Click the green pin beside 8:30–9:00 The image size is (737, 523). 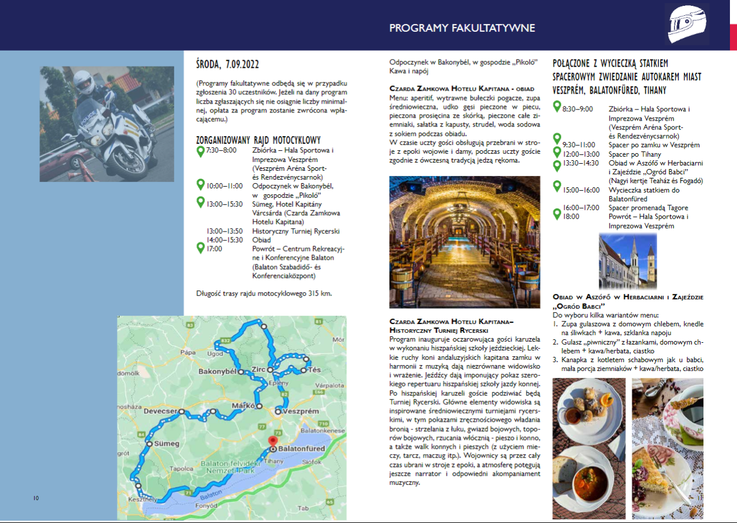coord(557,107)
